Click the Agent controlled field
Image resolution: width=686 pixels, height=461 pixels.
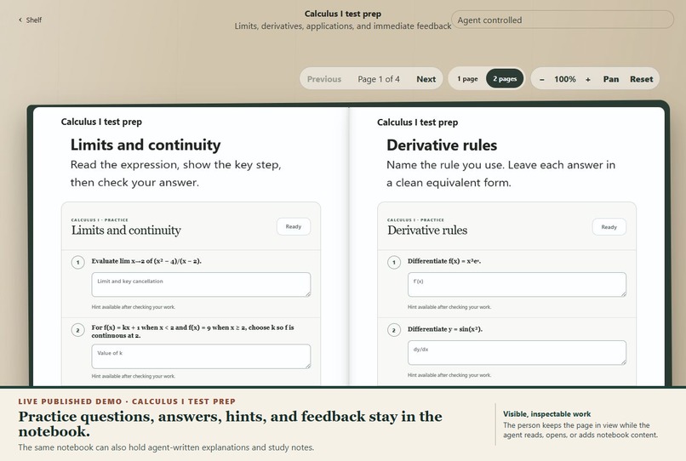pos(563,20)
